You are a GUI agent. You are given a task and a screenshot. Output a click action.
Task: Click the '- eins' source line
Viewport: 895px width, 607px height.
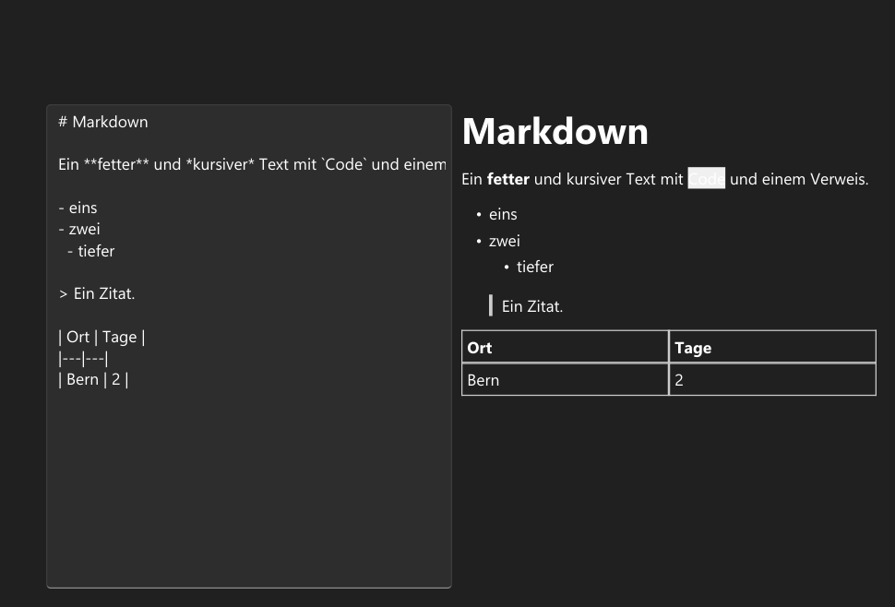(x=78, y=208)
